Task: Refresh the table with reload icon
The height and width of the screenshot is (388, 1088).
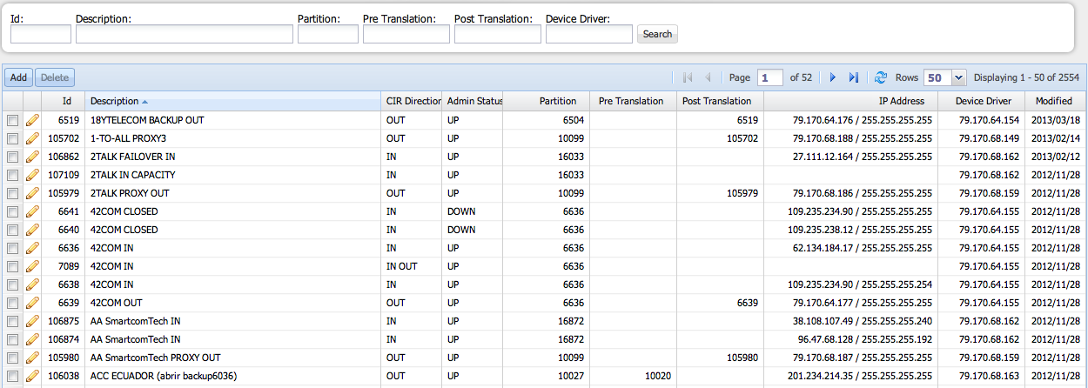Action: pos(881,77)
